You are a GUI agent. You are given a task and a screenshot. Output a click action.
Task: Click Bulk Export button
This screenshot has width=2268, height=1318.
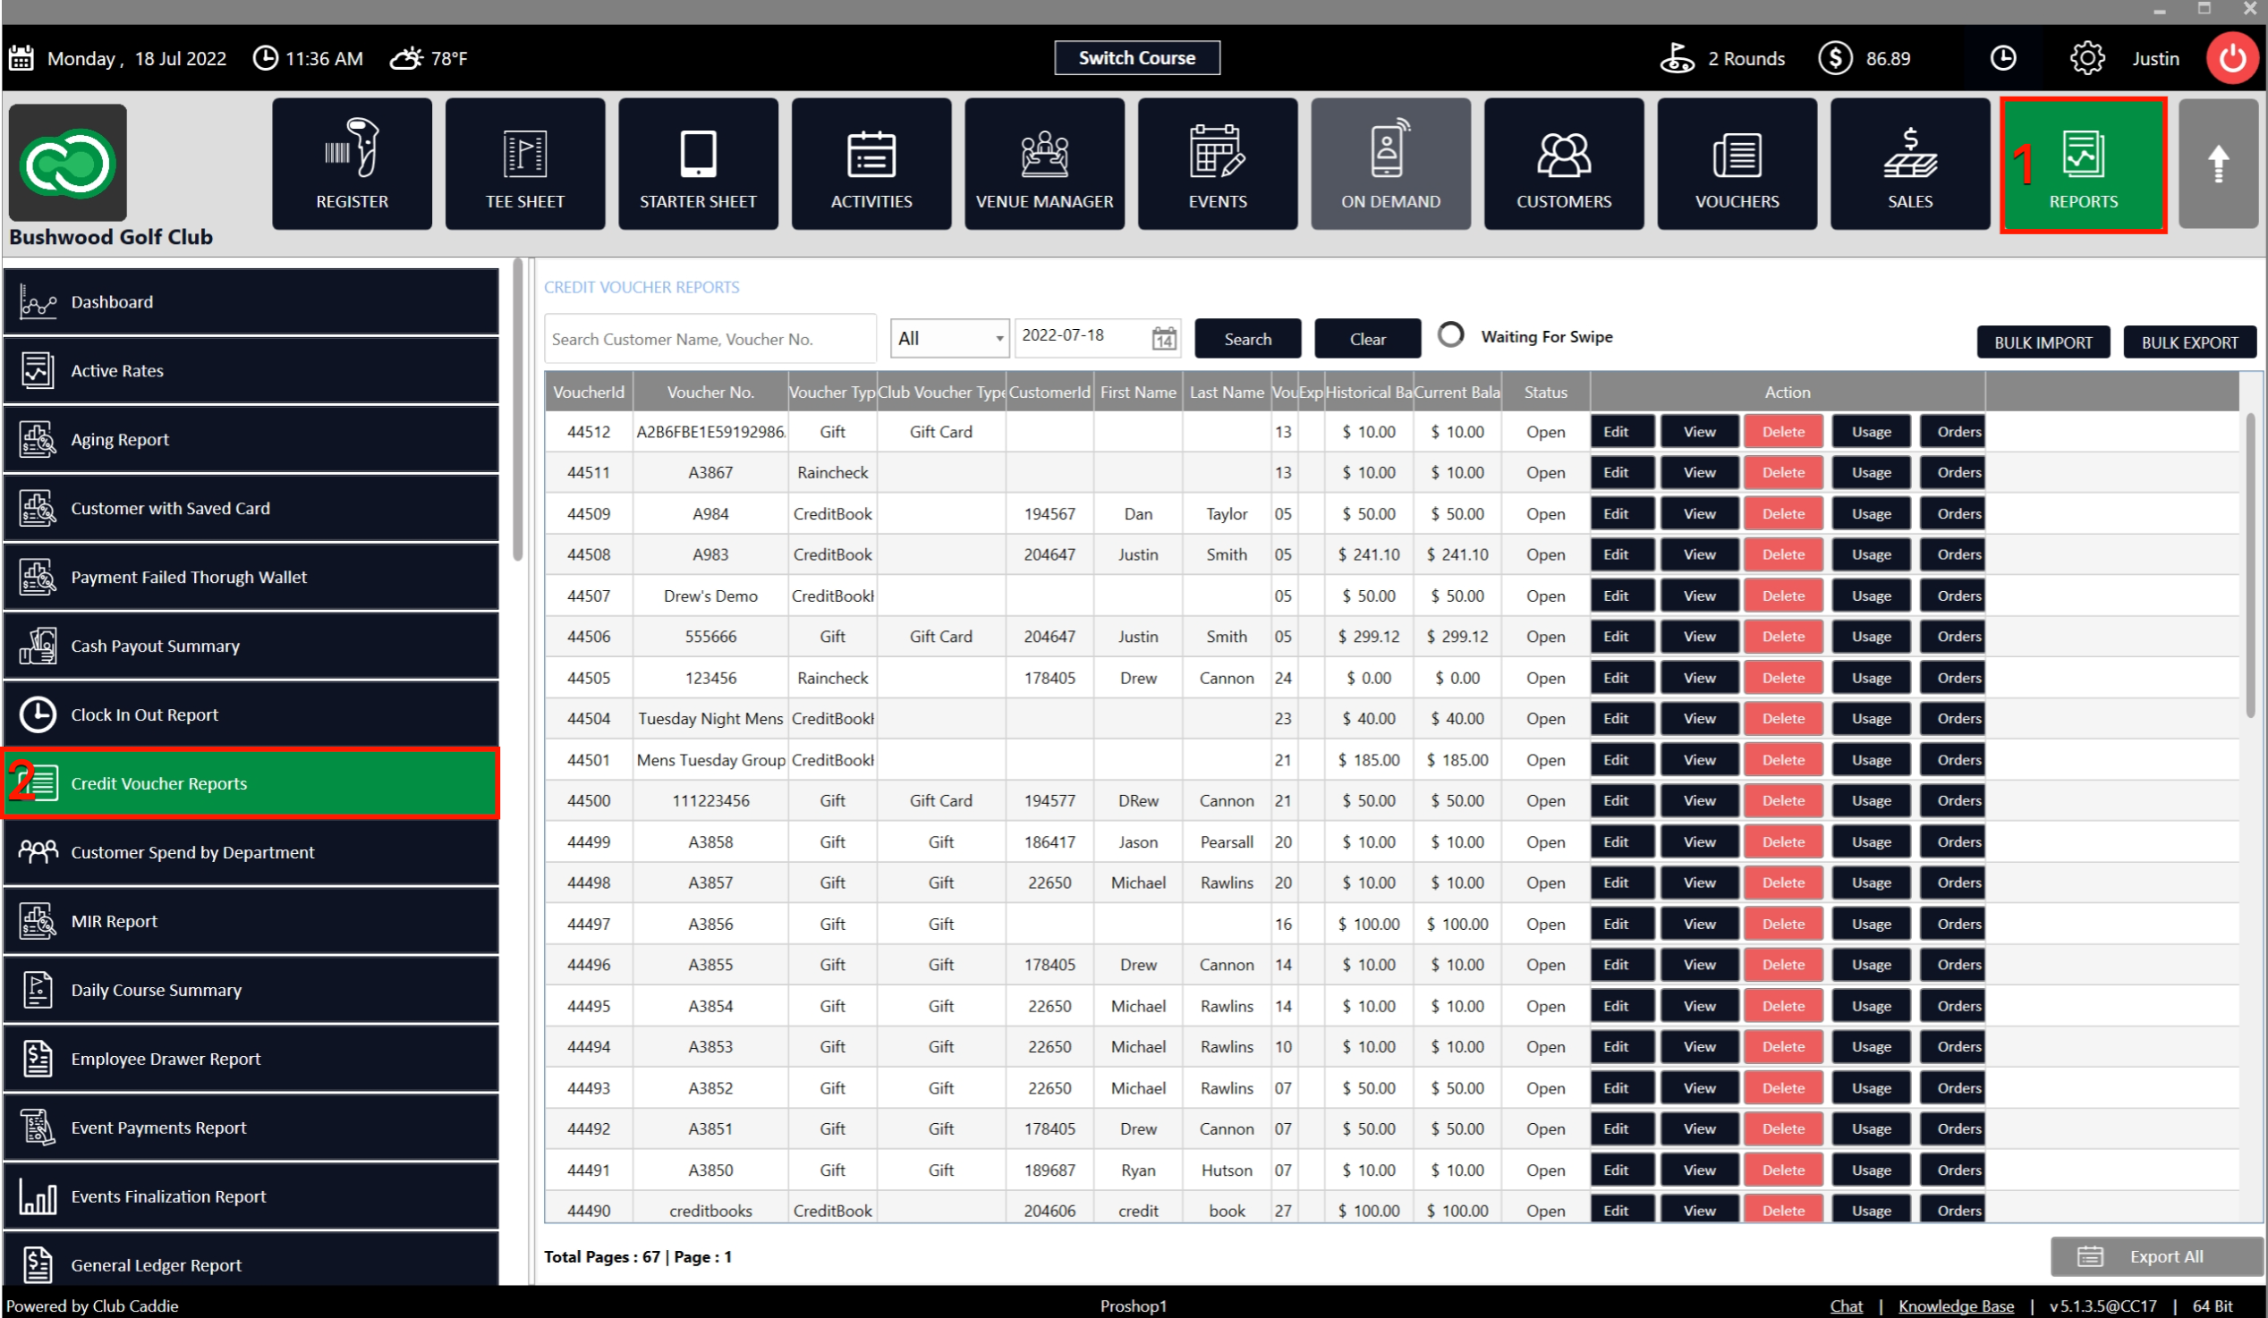point(2188,342)
